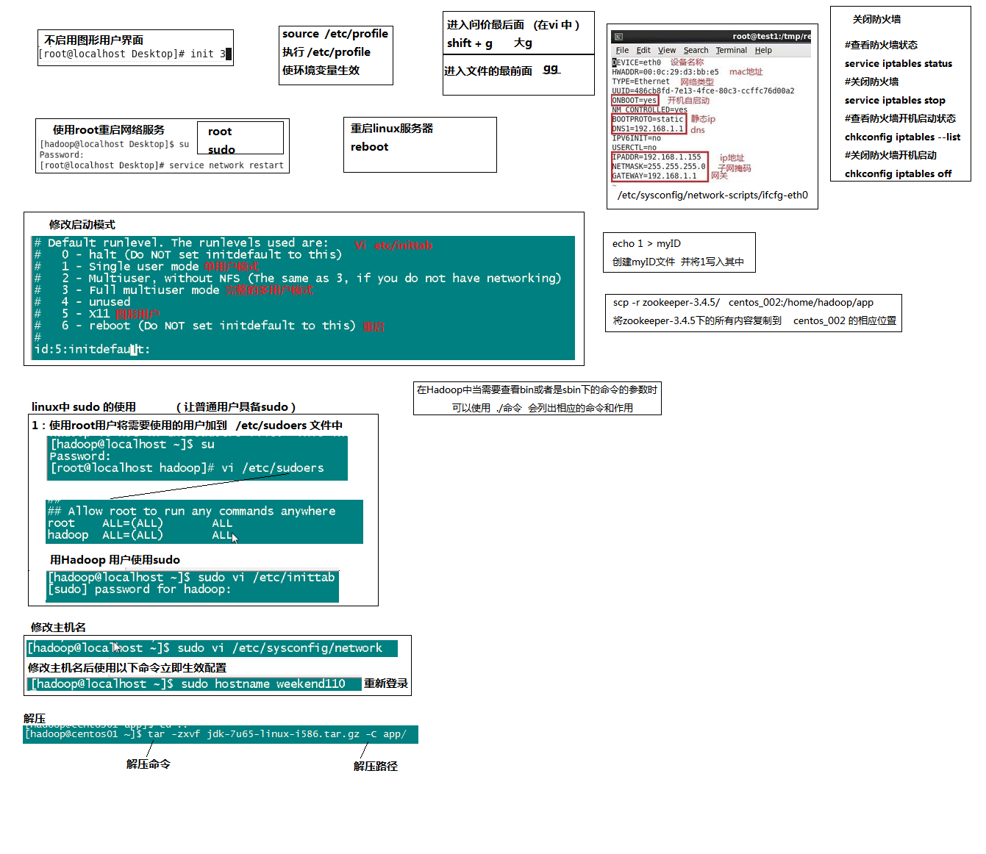The height and width of the screenshot is (854, 986).
Task: Click the 'service network restart' command line
Action: [x=162, y=165]
